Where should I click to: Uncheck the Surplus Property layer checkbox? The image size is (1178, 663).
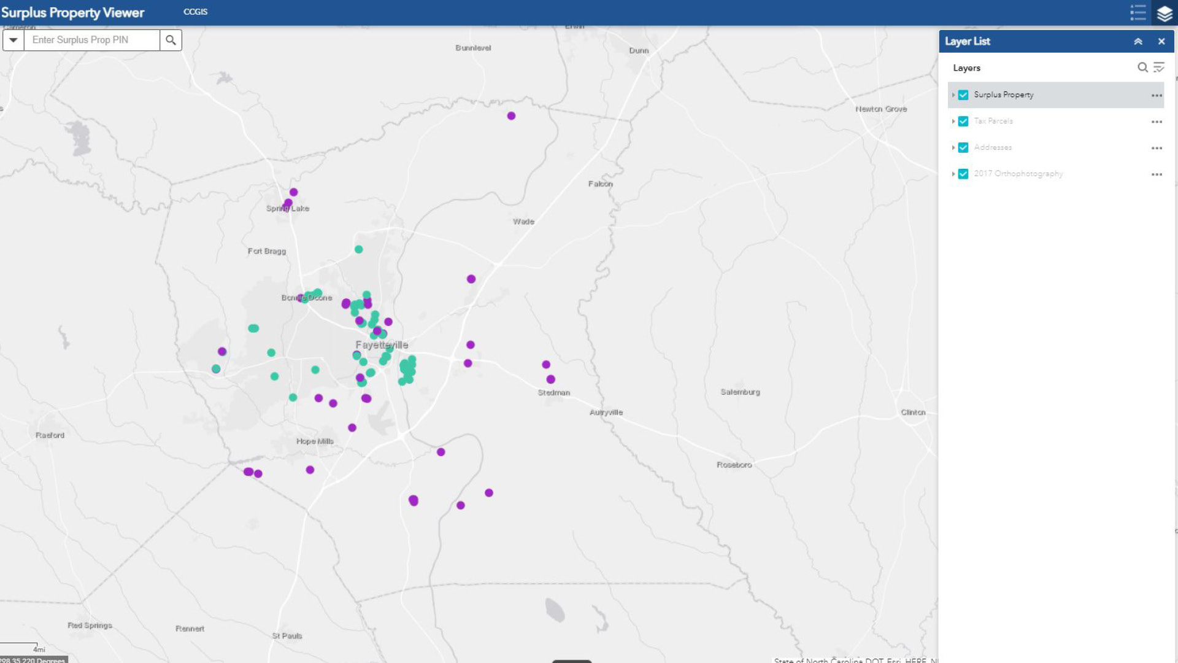pyautogui.click(x=963, y=95)
